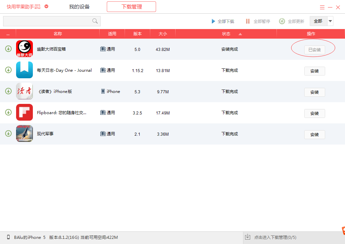This screenshot has width=345, height=244.
Task: Click the 读者 app icon
Action: pyautogui.click(x=24, y=91)
